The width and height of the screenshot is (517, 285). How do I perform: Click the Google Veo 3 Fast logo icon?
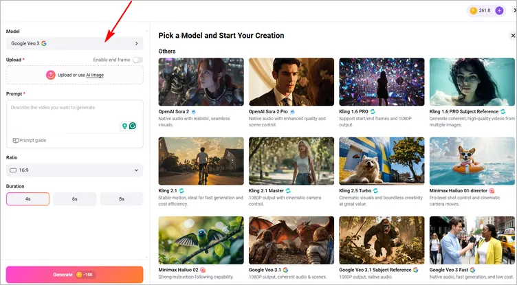pyautogui.click(x=472, y=270)
